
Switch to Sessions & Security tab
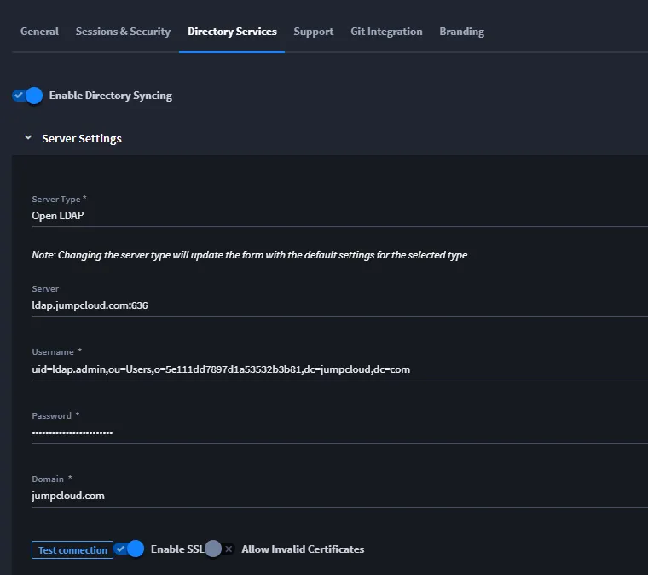[x=123, y=32]
